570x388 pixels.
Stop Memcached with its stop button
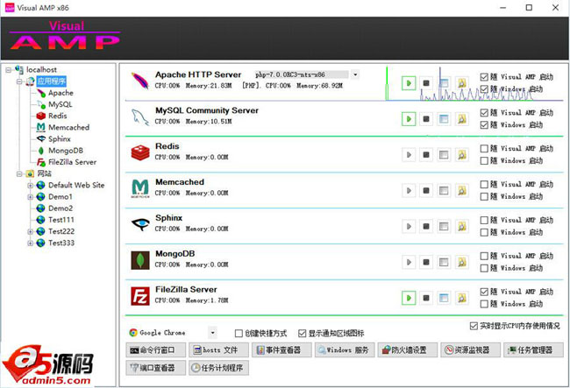[426, 190]
